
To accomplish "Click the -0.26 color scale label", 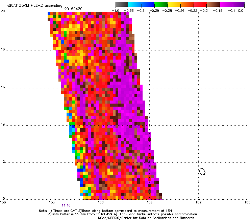I will click(179, 11).
